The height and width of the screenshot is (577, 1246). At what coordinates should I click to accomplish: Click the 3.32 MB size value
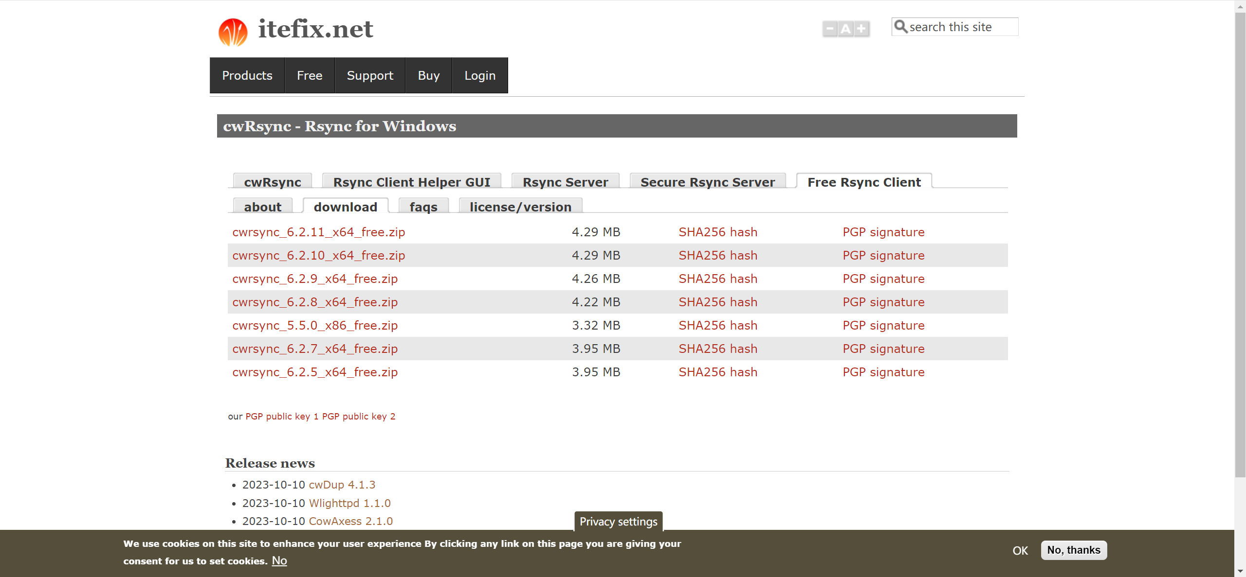tap(596, 325)
